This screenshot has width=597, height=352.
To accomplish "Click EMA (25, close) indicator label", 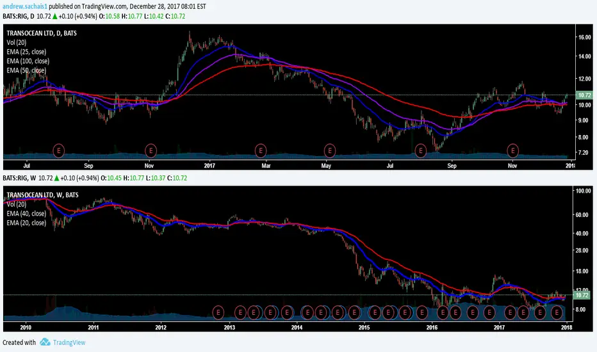I will coord(26,52).
